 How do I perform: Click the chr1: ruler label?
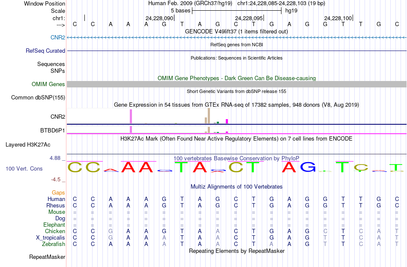[59, 18]
